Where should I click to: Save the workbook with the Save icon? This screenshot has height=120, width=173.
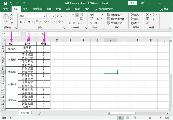[5, 3]
